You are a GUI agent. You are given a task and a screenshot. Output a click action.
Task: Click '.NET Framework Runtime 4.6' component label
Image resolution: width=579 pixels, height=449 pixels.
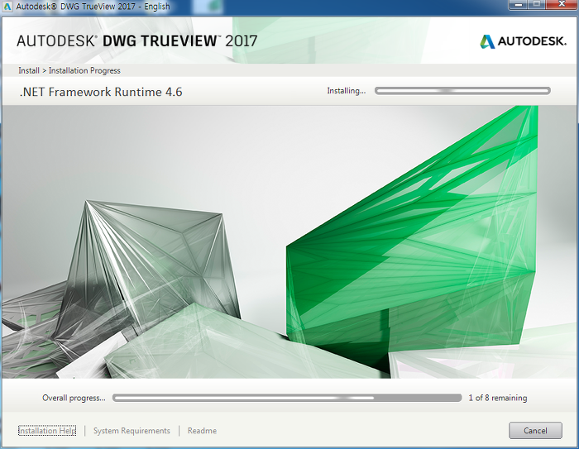pyautogui.click(x=101, y=92)
